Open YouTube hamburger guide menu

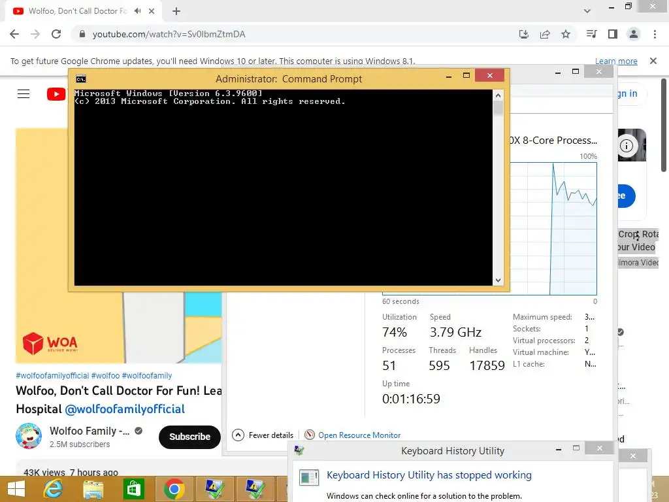[24, 94]
